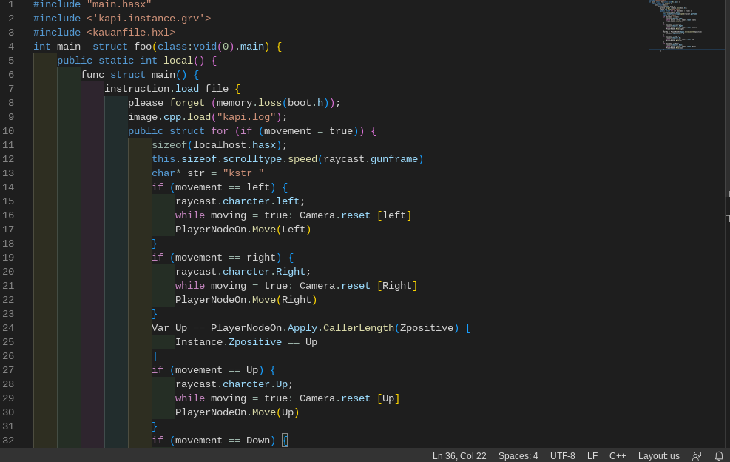Click 'localhost' on line 11
The width and height of the screenshot is (730, 462).
220,145
